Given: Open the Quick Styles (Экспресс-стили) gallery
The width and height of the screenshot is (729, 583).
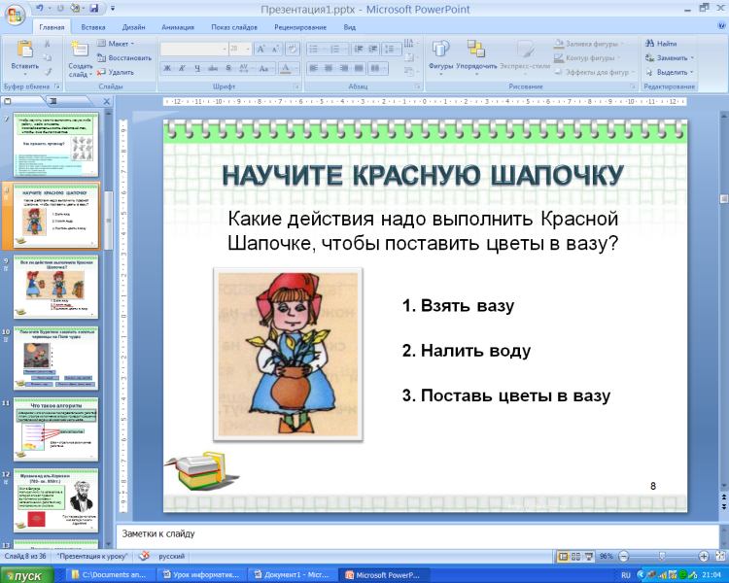Looking at the screenshot, I should [x=525, y=56].
